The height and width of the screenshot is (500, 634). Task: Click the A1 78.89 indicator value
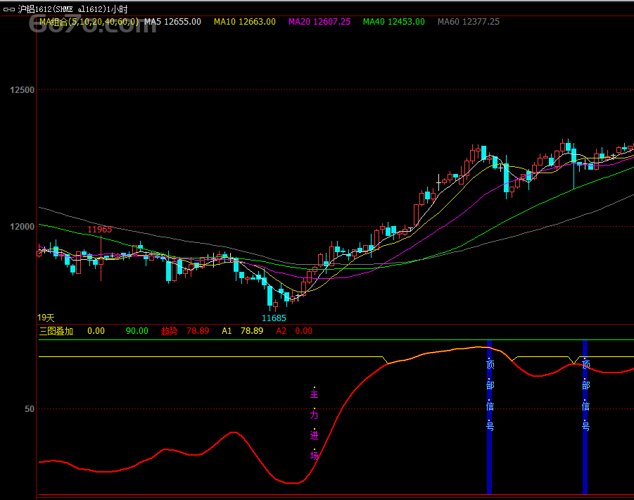pos(242,331)
